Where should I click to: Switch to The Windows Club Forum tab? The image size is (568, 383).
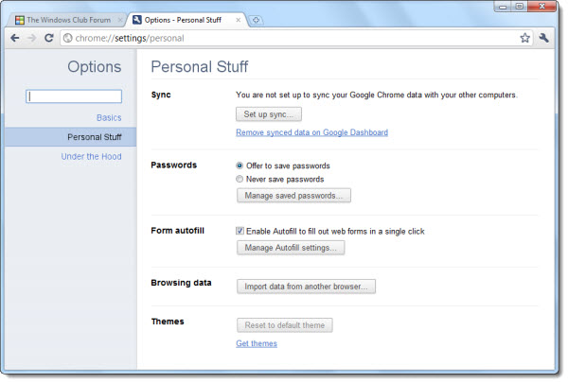[67, 20]
